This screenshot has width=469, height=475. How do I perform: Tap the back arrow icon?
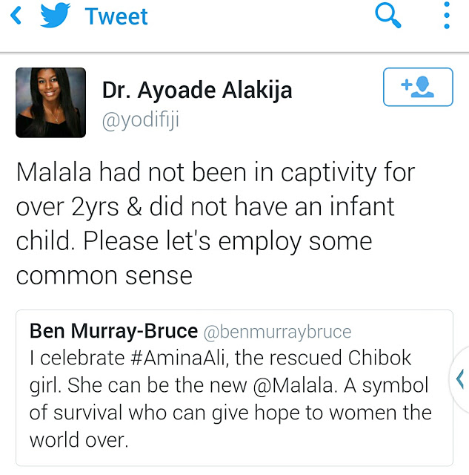pos(16,16)
